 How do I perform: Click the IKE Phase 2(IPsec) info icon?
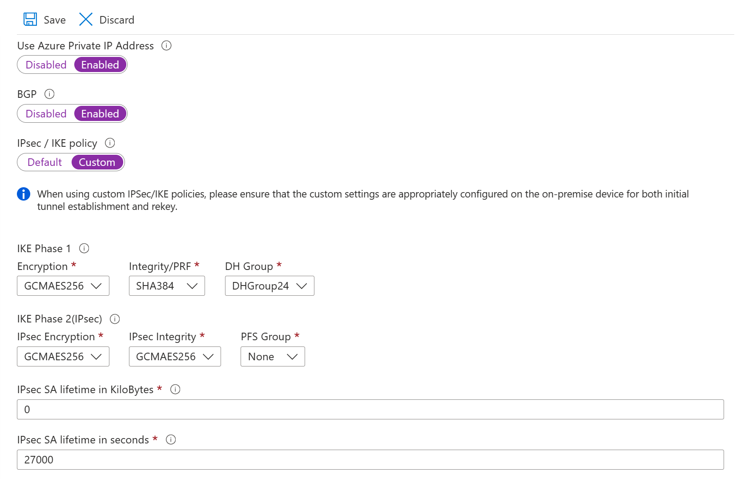coord(115,319)
